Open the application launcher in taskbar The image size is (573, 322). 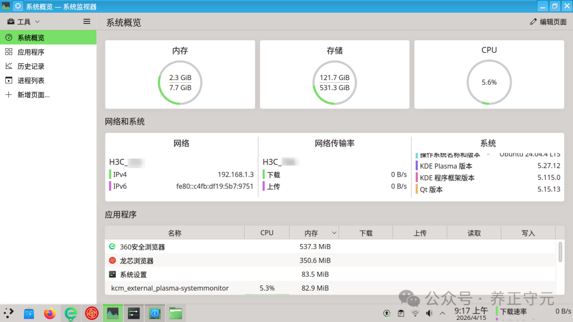[8, 313]
